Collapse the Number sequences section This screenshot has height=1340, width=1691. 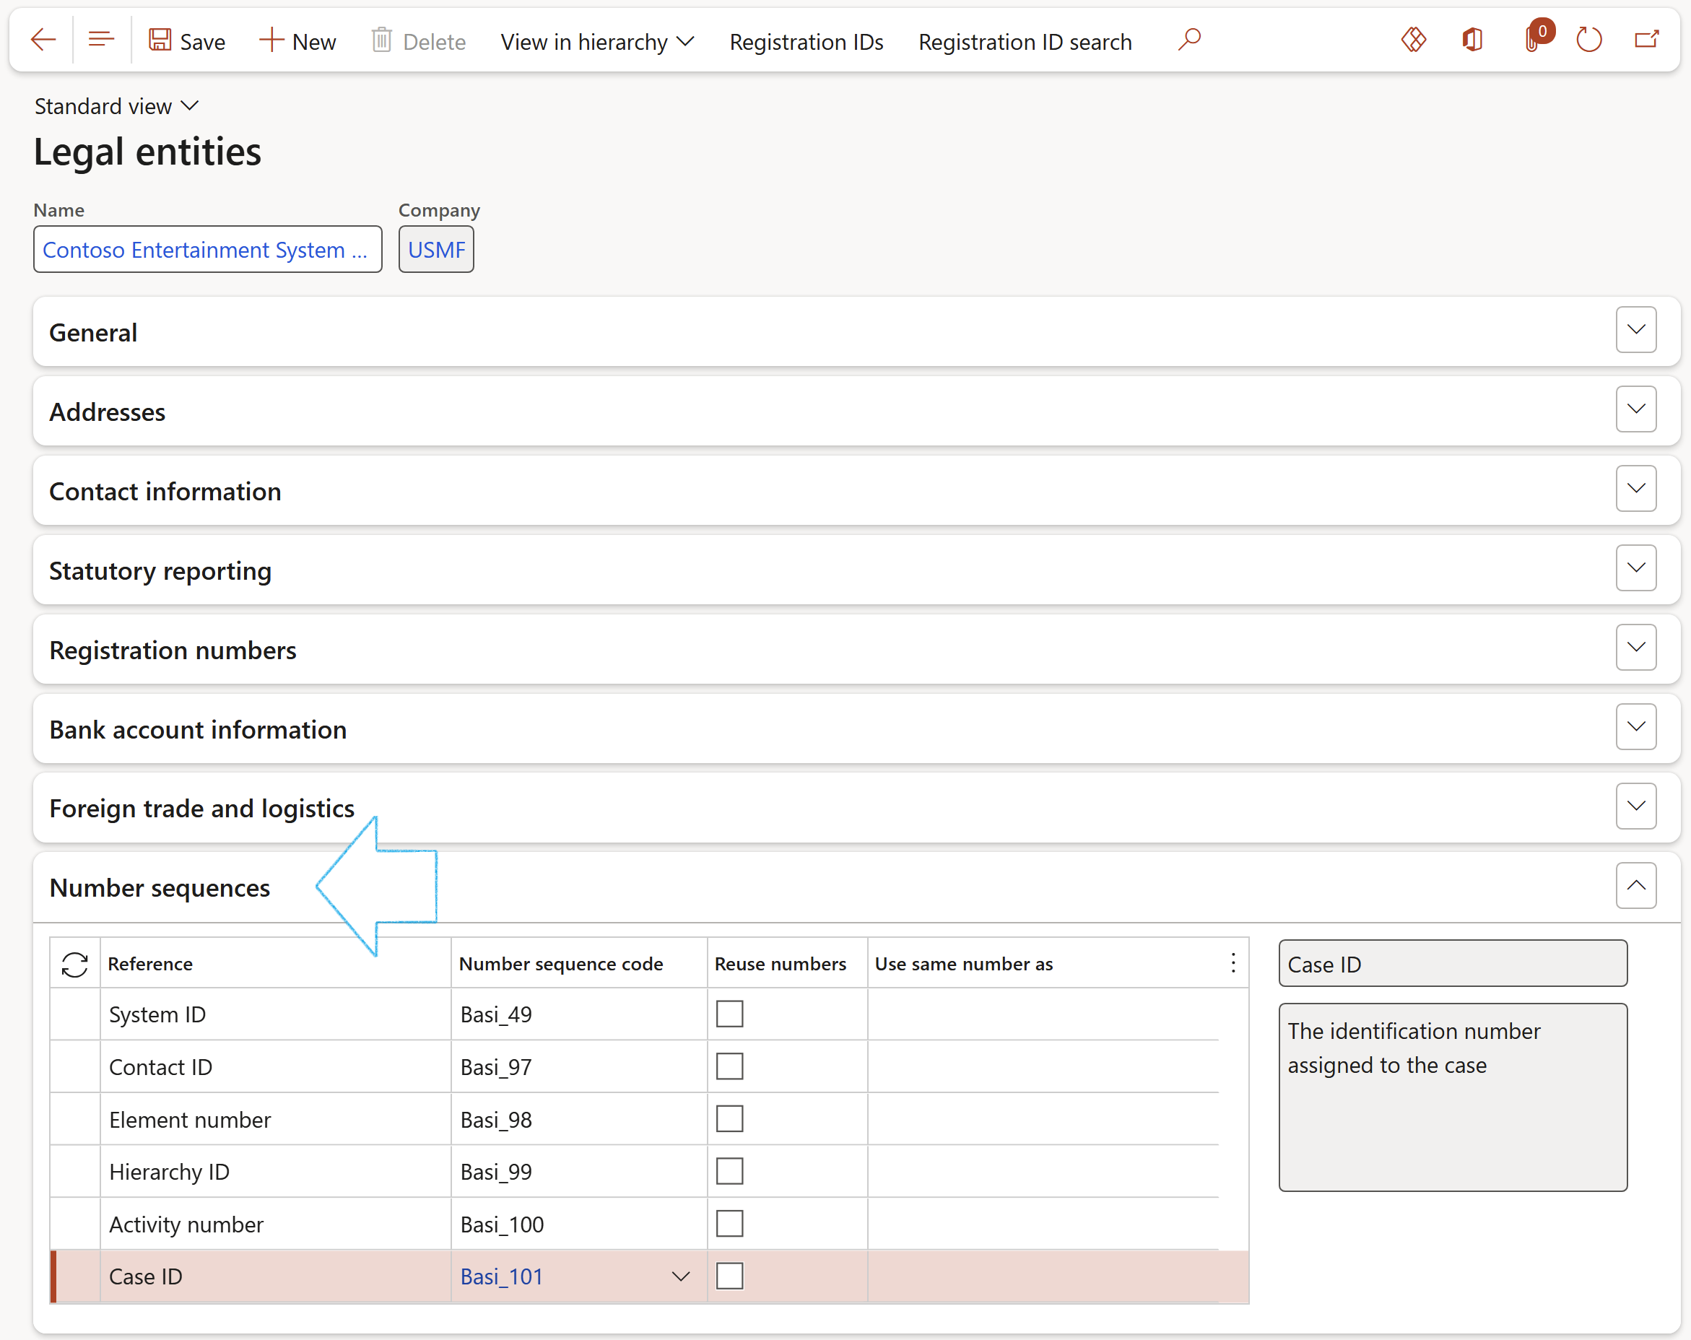pyautogui.click(x=1635, y=886)
